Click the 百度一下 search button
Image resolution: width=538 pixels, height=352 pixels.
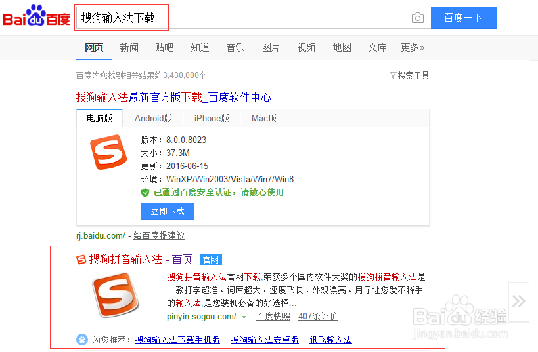[x=464, y=18]
